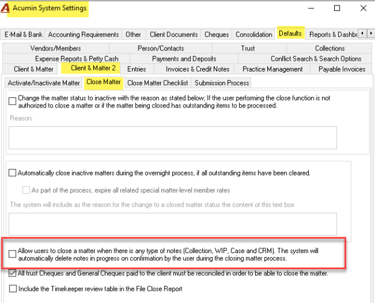Close the Acumin System Settings window
Screen dimensions: 375x303
pos(364,8)
